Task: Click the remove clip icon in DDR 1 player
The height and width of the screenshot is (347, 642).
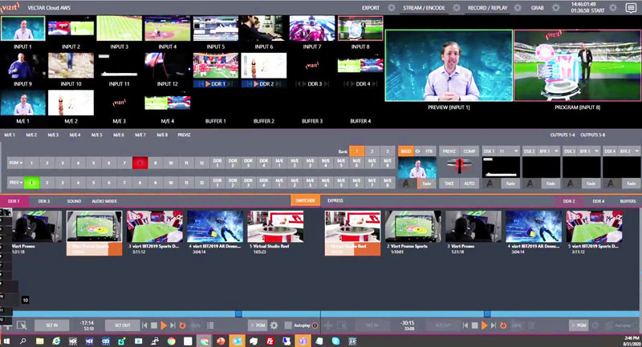Action: point(22,325)
